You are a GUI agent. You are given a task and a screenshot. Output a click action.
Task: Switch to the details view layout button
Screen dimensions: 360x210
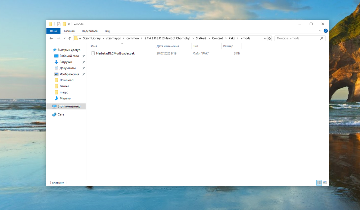pos(319,183)
